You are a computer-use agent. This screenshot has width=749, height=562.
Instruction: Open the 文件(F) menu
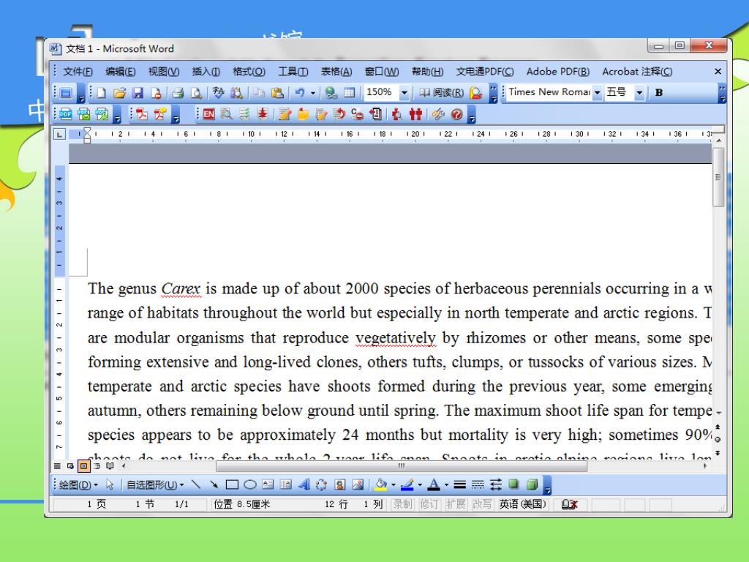78,72
